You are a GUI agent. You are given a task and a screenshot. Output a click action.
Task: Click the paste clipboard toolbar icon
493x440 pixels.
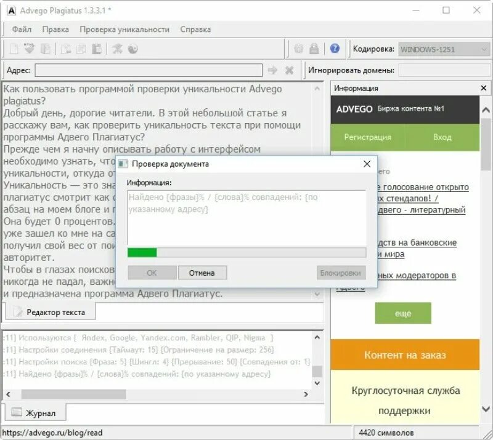click(97, 49)
